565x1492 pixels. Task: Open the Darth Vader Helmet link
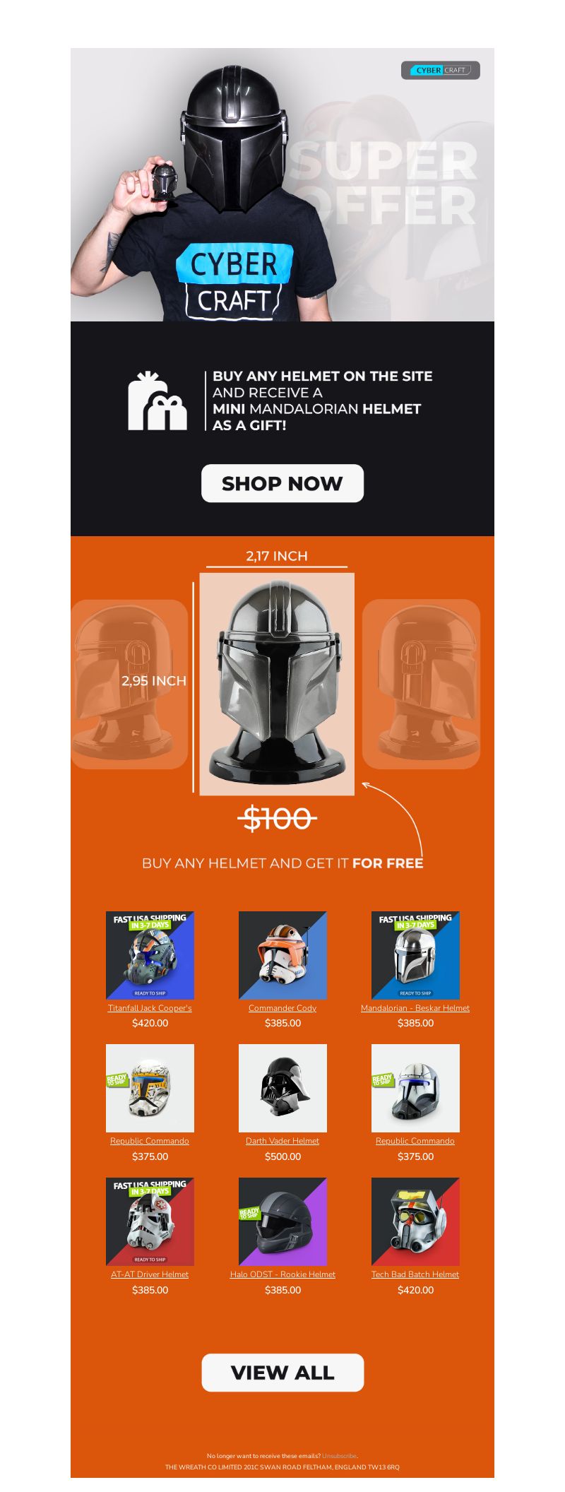[x=282, y=1141]
